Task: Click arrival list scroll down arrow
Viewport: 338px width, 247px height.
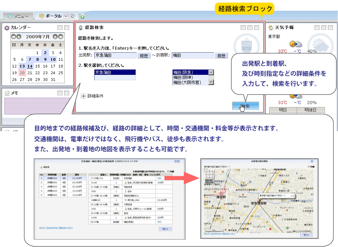Action: point(211,82)
